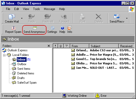Click the Delete toolbar icon
This screenshot has width=136, height=99.
(99, 17)
